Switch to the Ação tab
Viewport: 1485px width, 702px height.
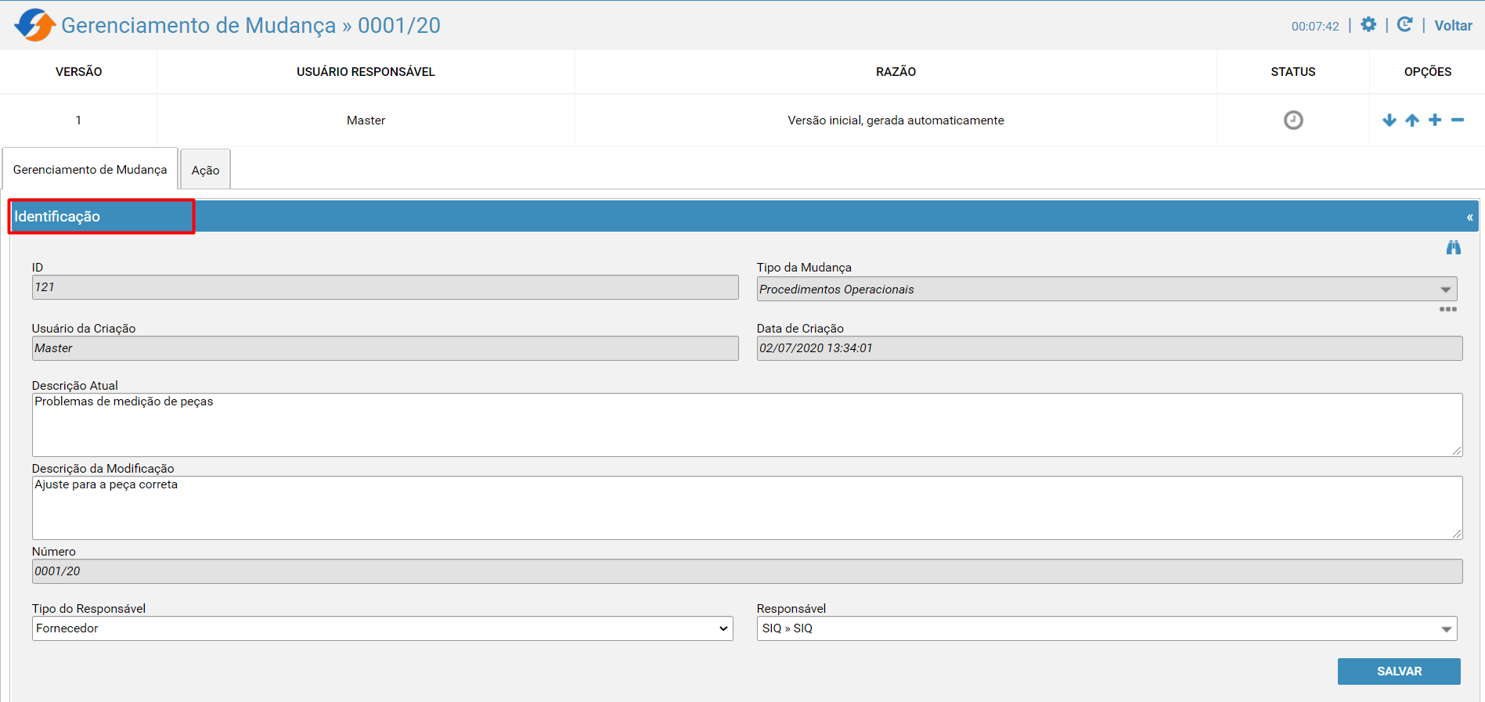tap(205, 170)
